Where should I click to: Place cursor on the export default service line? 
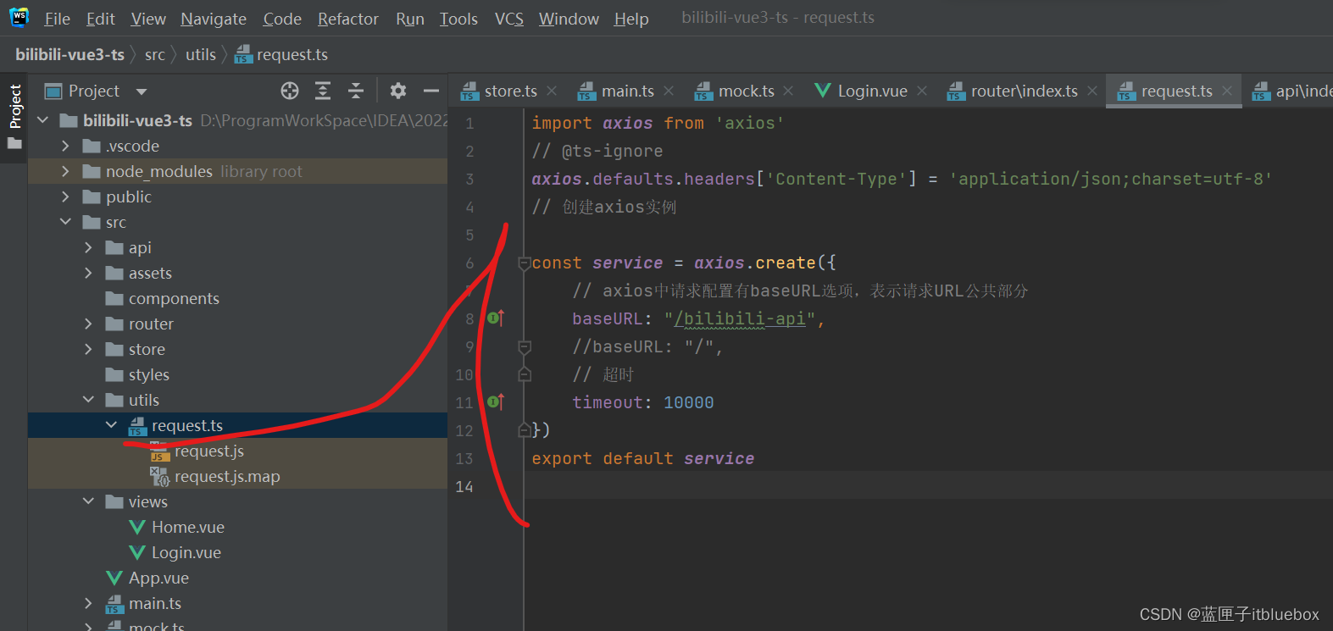642,458
